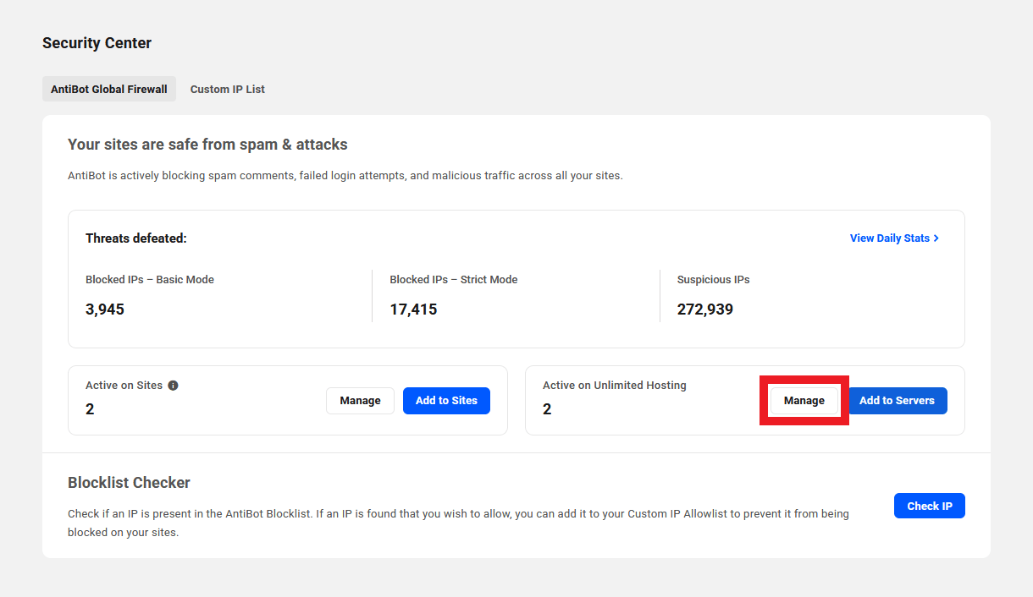Viewport: 1033px width, 597px height.
Task: Click the Blocked IPs – Basic Mode label
Action: [x=150, y=280]
